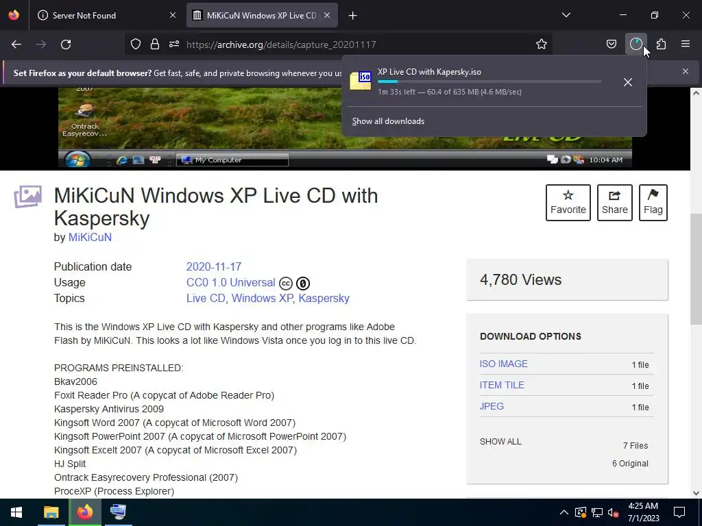
Task: Open the tracking protection shield icon
Action: click(136, 45)
